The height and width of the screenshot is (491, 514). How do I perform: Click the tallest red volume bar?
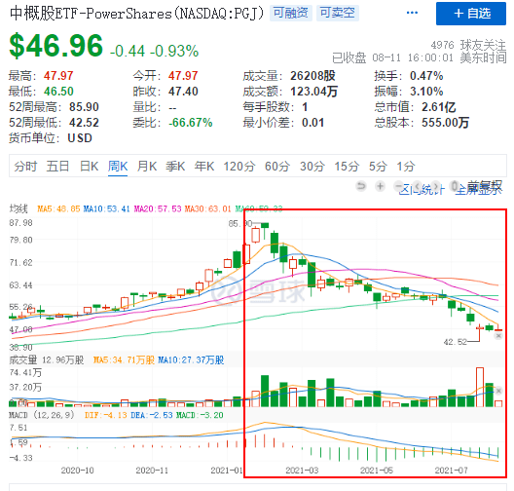pyautogui.click(x=480, y=387)
